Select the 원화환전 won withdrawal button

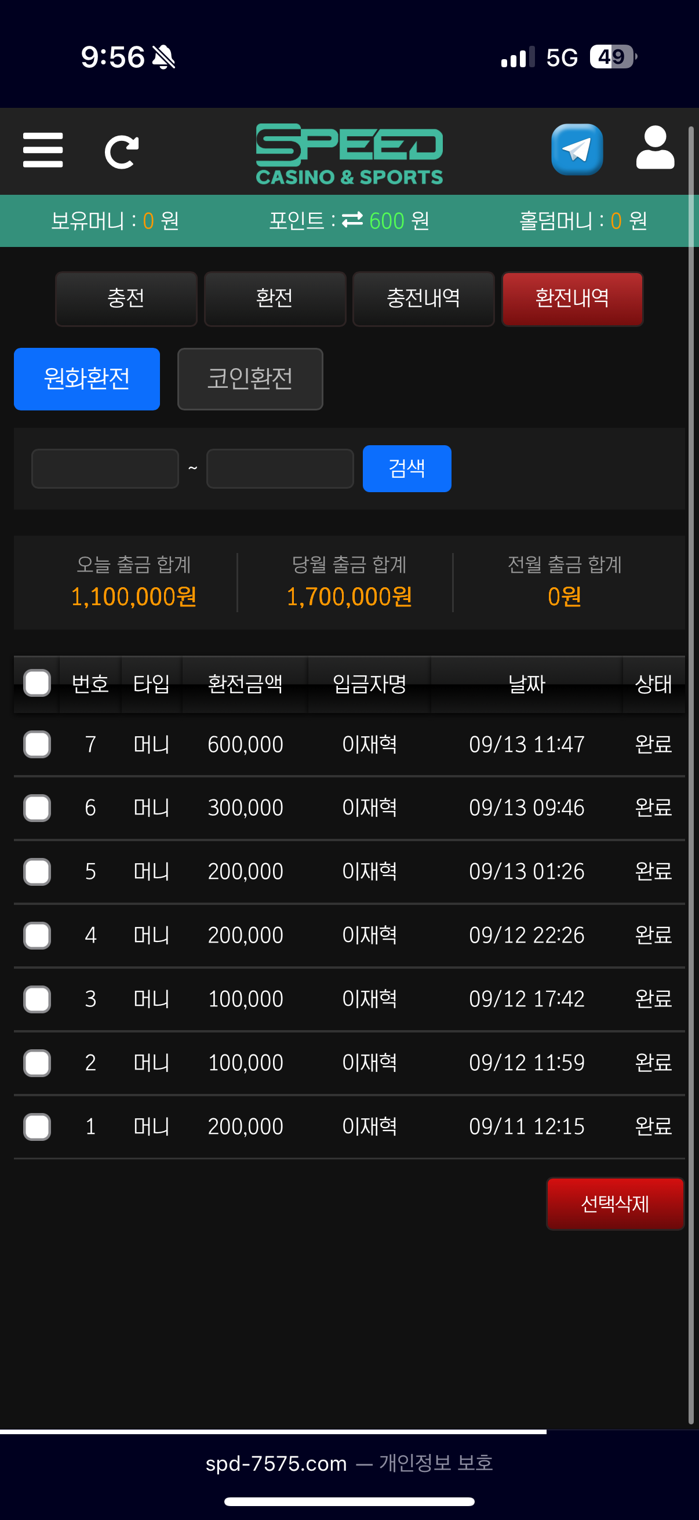point(87,379)
